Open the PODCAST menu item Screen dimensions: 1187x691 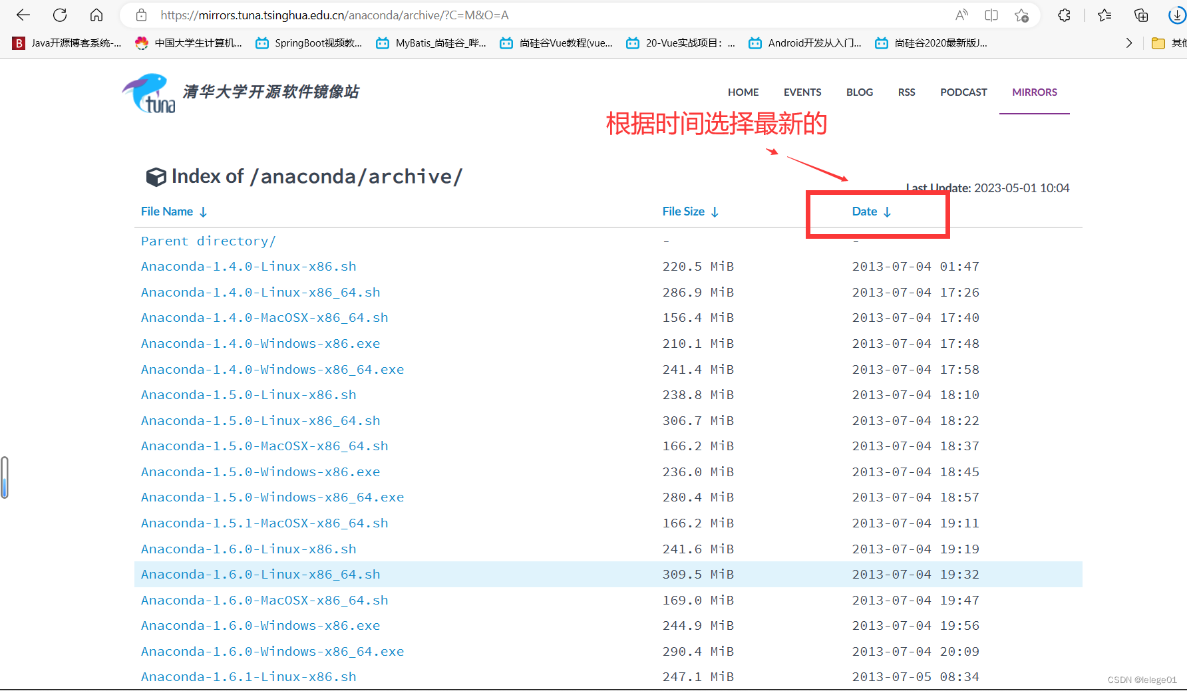(963, 92)
